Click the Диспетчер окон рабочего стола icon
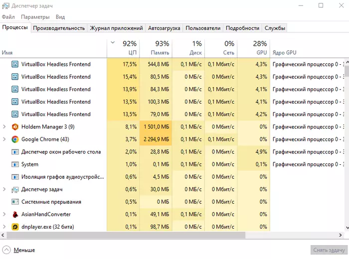 pos(15,152)
